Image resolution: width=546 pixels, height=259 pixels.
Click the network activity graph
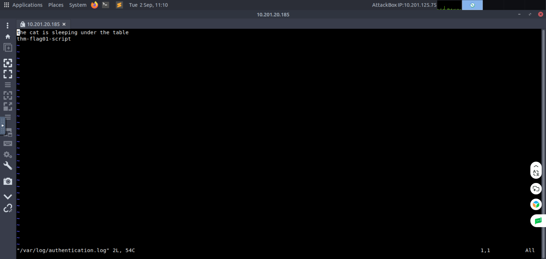(x=449, y=5)
